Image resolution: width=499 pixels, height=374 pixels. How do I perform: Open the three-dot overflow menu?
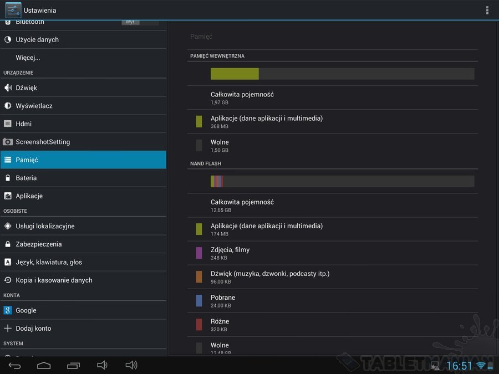click(487, 10)
